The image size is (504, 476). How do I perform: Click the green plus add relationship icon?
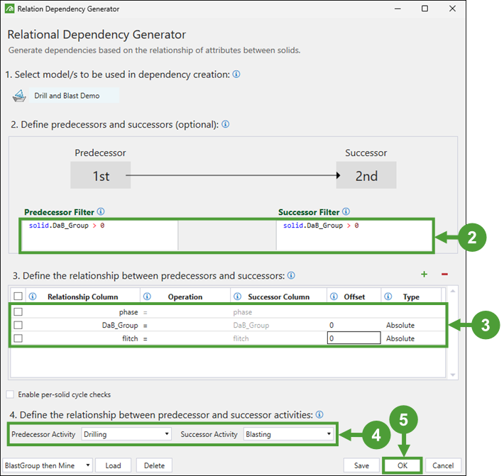[x=424, y=275]
